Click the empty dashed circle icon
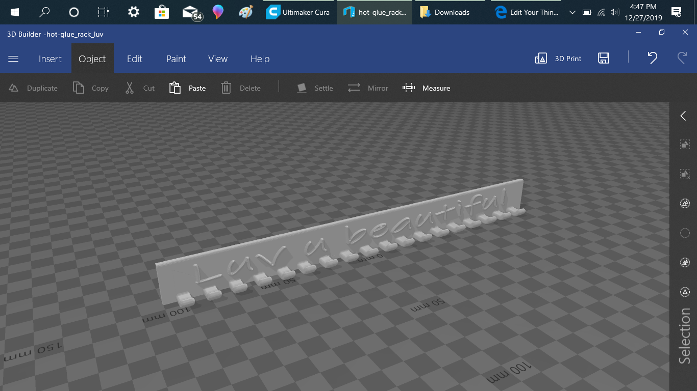697x391 pixels. 685,233
